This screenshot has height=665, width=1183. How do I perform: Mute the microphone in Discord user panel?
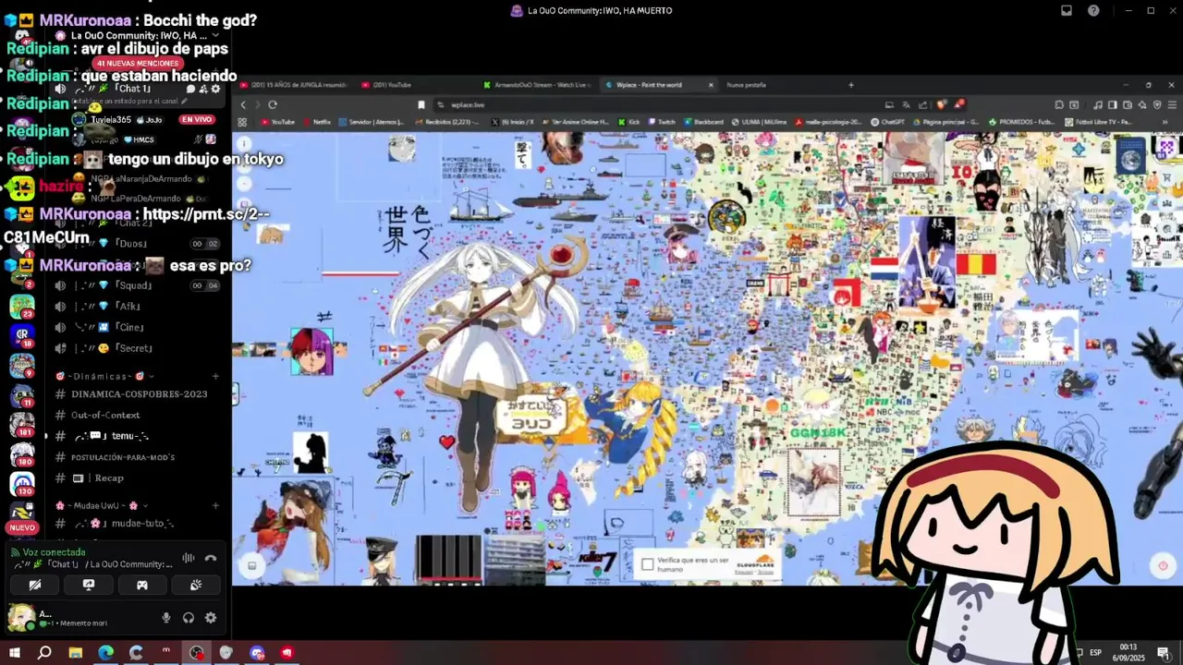(166, 618)
